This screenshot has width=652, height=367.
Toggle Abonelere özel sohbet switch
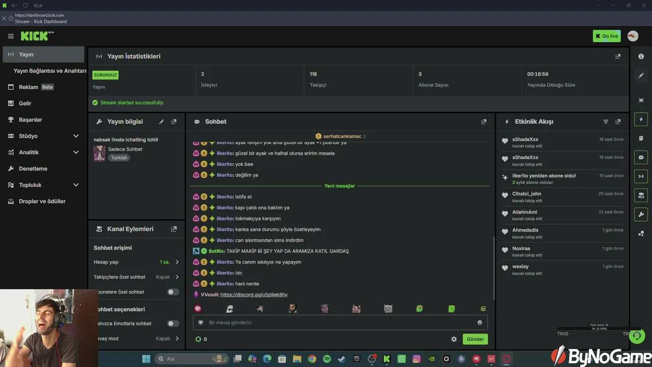tap(173, 292)
